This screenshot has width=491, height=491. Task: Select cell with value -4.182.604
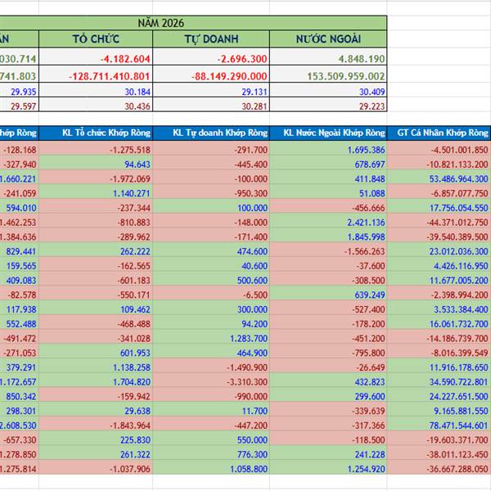click(96, 56)
